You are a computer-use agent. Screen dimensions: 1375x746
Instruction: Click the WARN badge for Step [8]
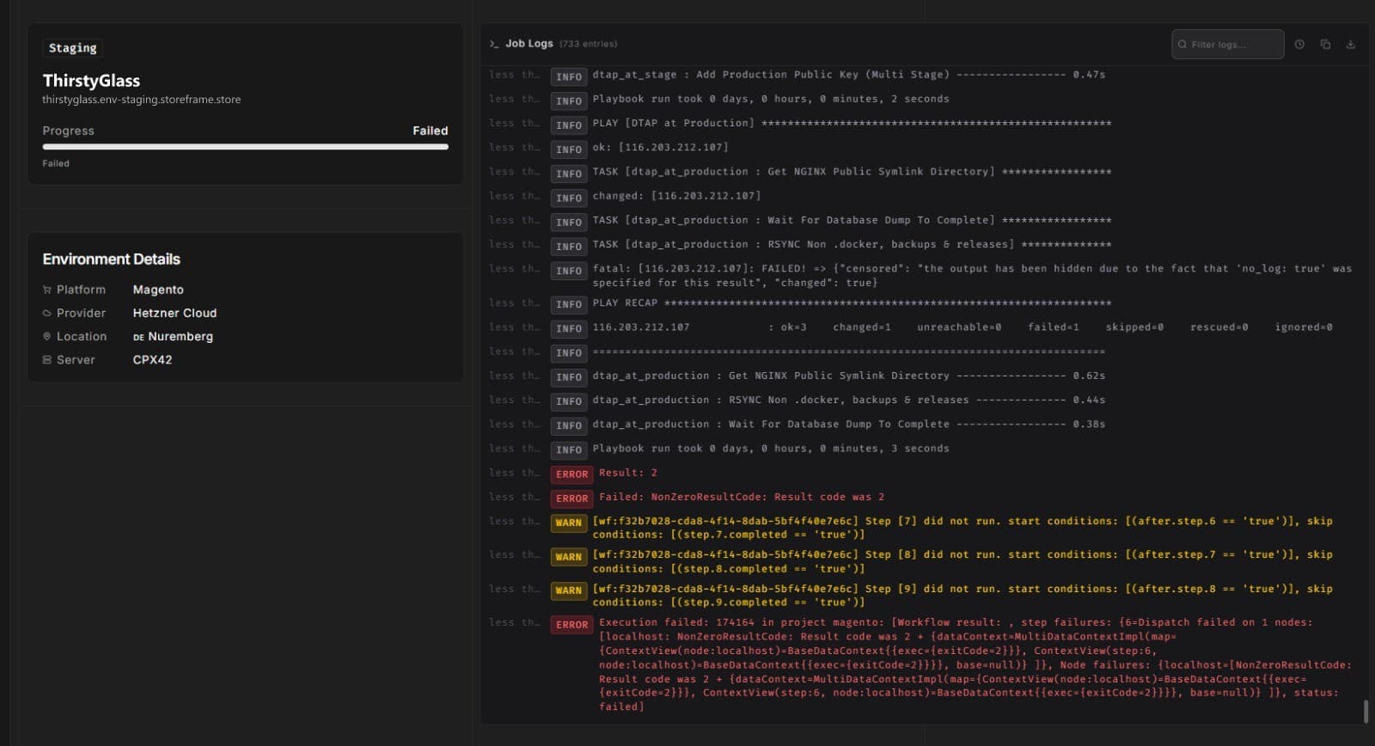point(568,557)
